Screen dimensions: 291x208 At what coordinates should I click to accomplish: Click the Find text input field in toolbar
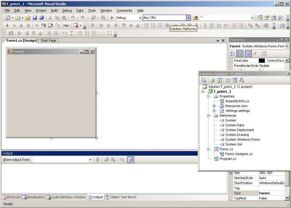click(225, 18)
